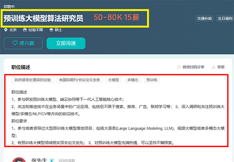Select the 交通补助 benefit tag

[x=204, y=18]
